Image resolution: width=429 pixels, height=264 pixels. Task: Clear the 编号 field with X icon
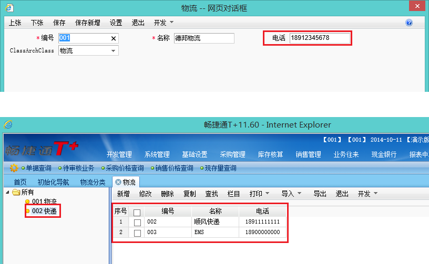(114, 38)
